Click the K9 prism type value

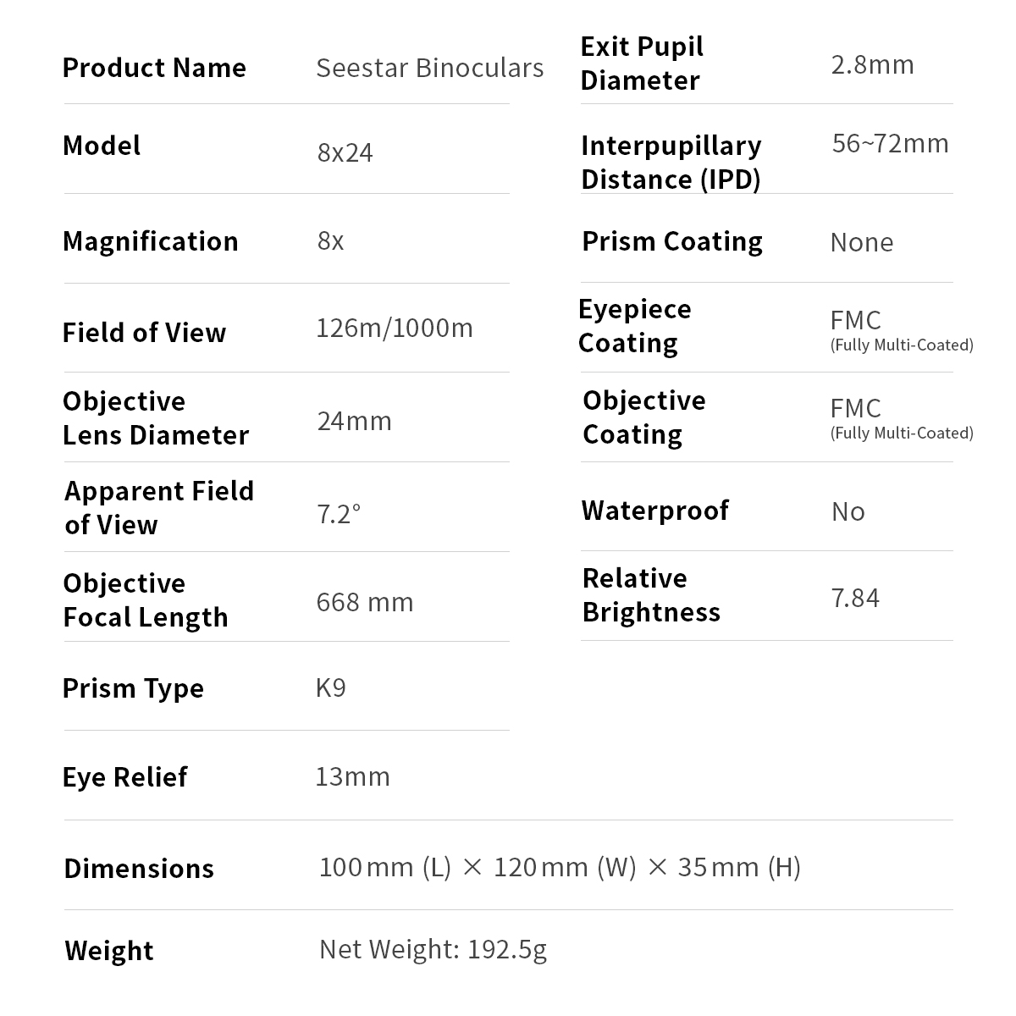pos(330,687)
